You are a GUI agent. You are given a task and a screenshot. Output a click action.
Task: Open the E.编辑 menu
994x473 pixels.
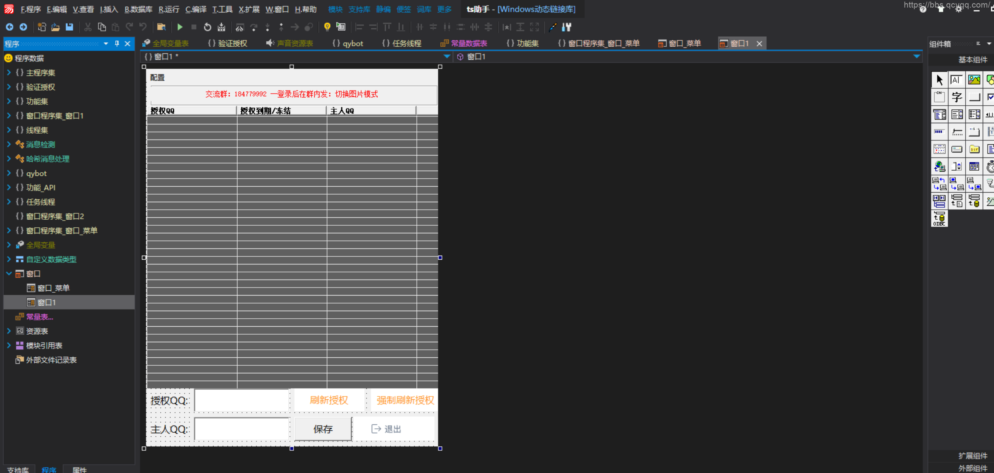coord(57,9)
